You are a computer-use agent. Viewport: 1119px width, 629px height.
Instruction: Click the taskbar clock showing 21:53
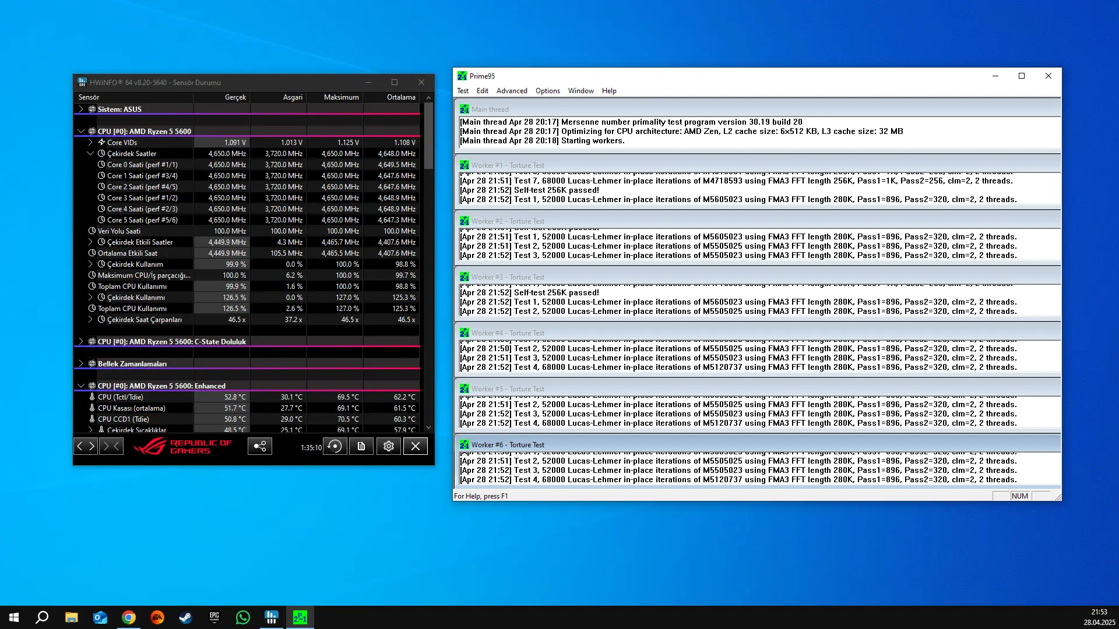tap(1099, 612)
